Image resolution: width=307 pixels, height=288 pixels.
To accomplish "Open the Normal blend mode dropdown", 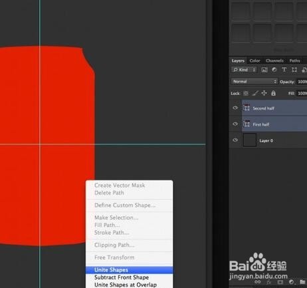I will pyautogui.click(x=254, y=82).
